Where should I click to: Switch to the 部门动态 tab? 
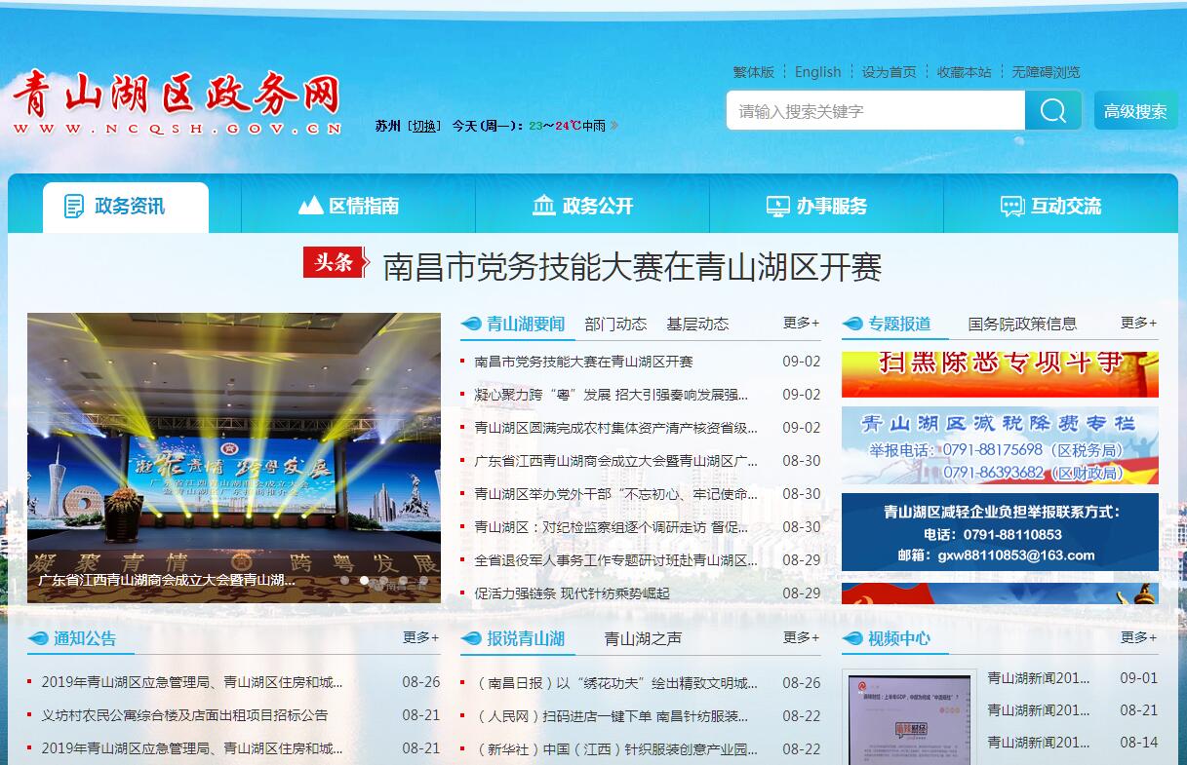pos(615,324)
